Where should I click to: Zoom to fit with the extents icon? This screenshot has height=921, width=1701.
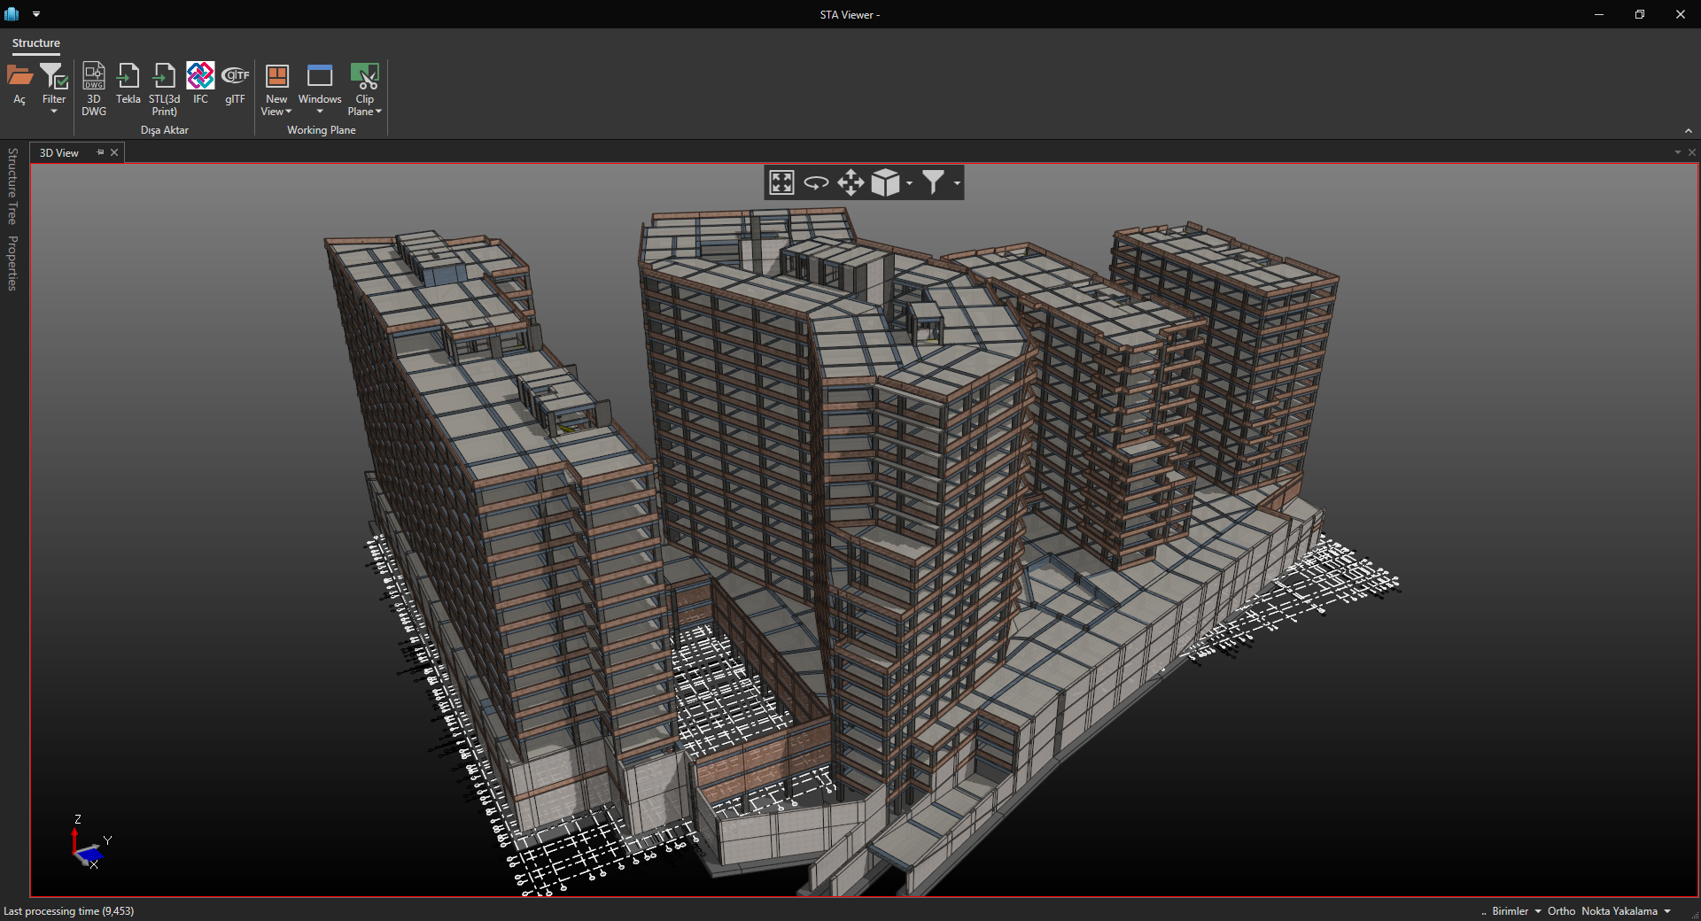pos(781,182)
